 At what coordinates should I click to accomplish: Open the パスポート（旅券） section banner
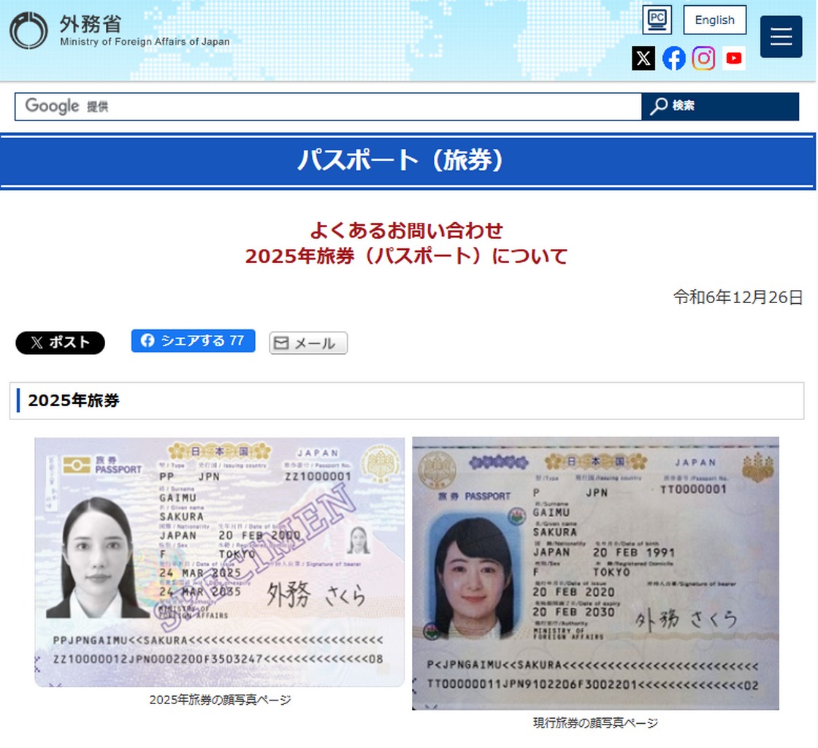point(408,161)
